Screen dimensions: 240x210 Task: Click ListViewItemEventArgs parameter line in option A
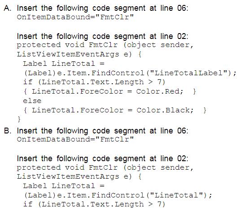click(x=79, y=54)
